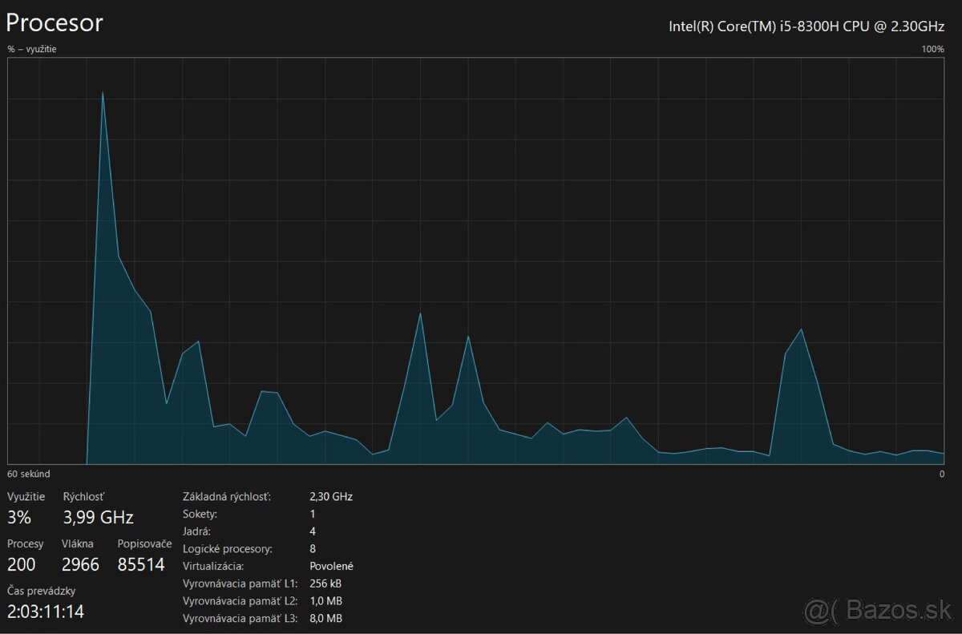This screenshot has width=962, height=634.
Task: Click the Popisovače value 85514
Action: tap(140, 564)
